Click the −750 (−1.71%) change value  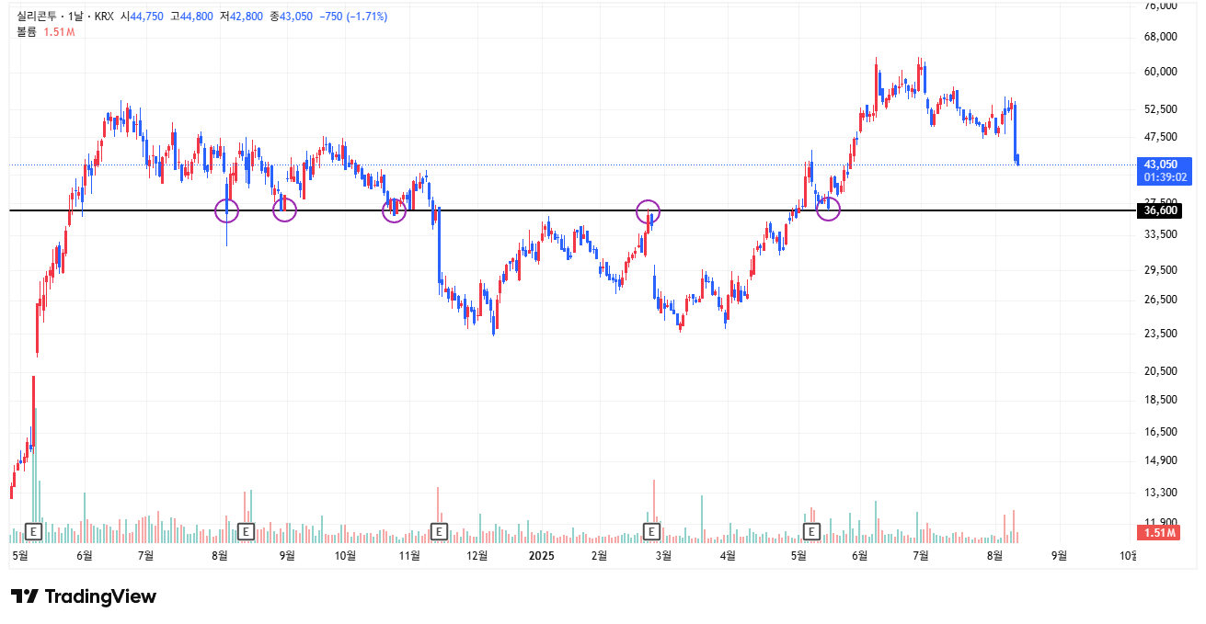pyautogui.click(x=353, y=17)
